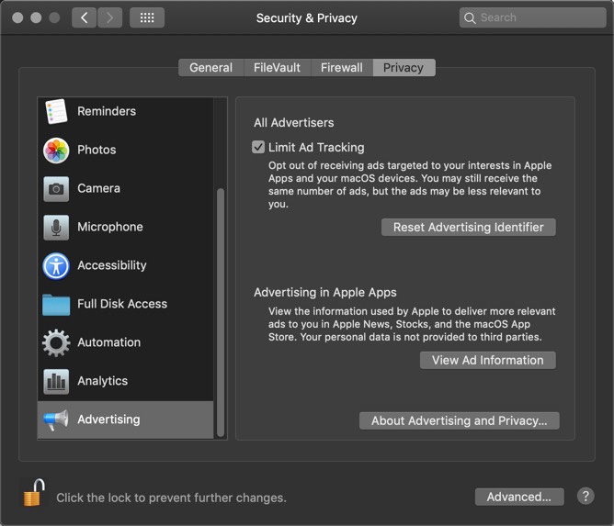Select the Automation label in list

pyautogui.click(x=108, y=342)
